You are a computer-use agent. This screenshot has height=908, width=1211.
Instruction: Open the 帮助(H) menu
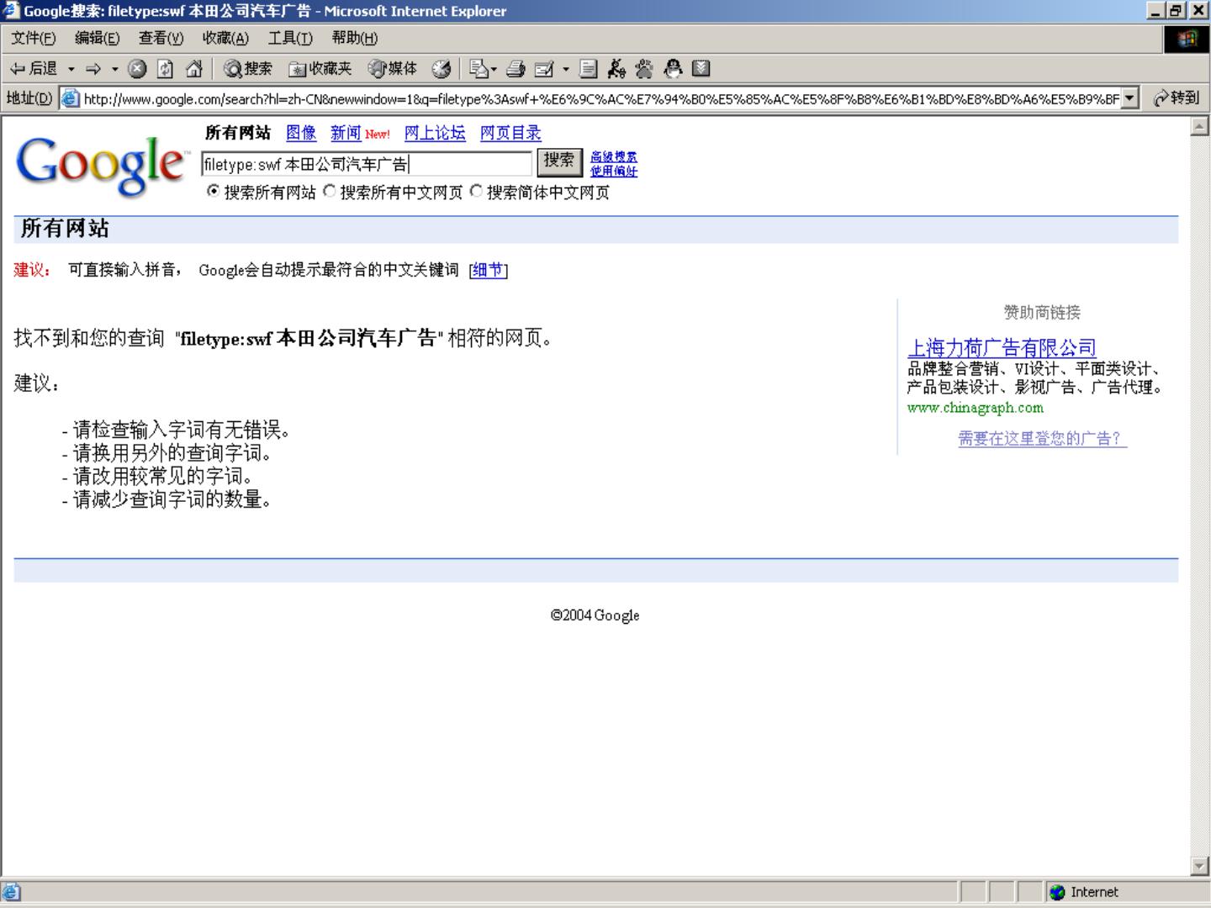tap(354, 38)
